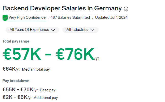Click the Base pay label
Viewport: 165px width, 102px height.
(48, 90)
